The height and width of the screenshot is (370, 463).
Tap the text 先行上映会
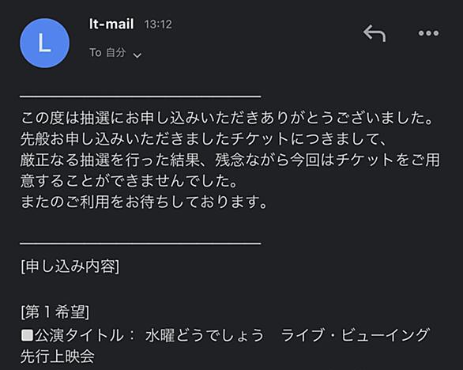tap(58, 357)
